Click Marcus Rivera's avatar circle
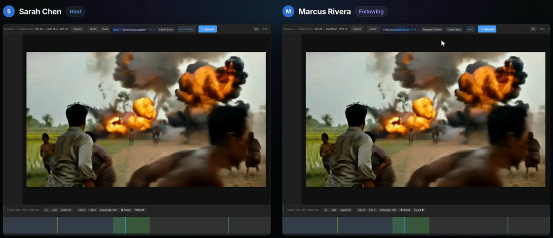The width and height of the screenshot is (553, 238). [288, 11]
